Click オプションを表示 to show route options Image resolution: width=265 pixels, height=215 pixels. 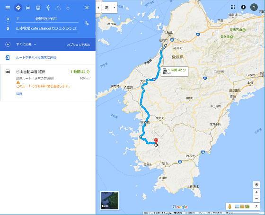(x=79, y=45)
